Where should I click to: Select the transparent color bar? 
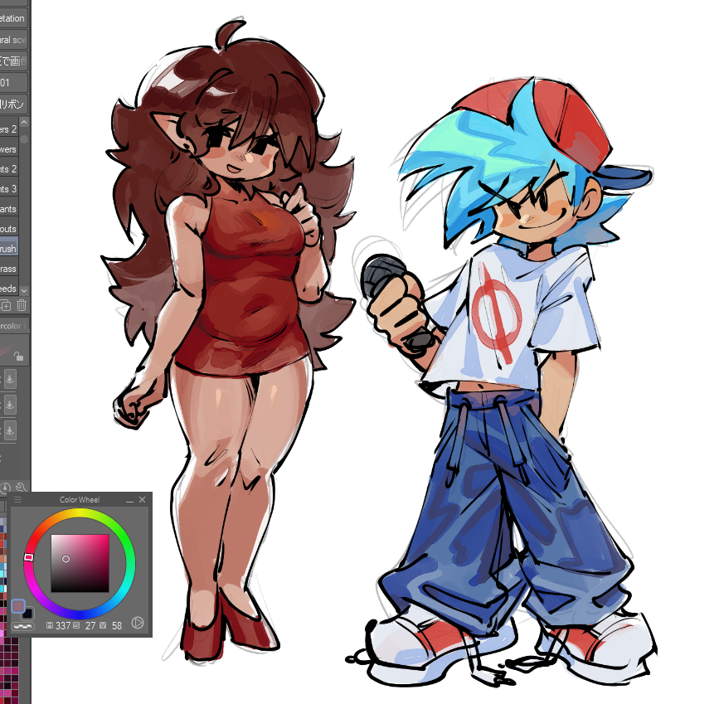[x=22, y=625]
